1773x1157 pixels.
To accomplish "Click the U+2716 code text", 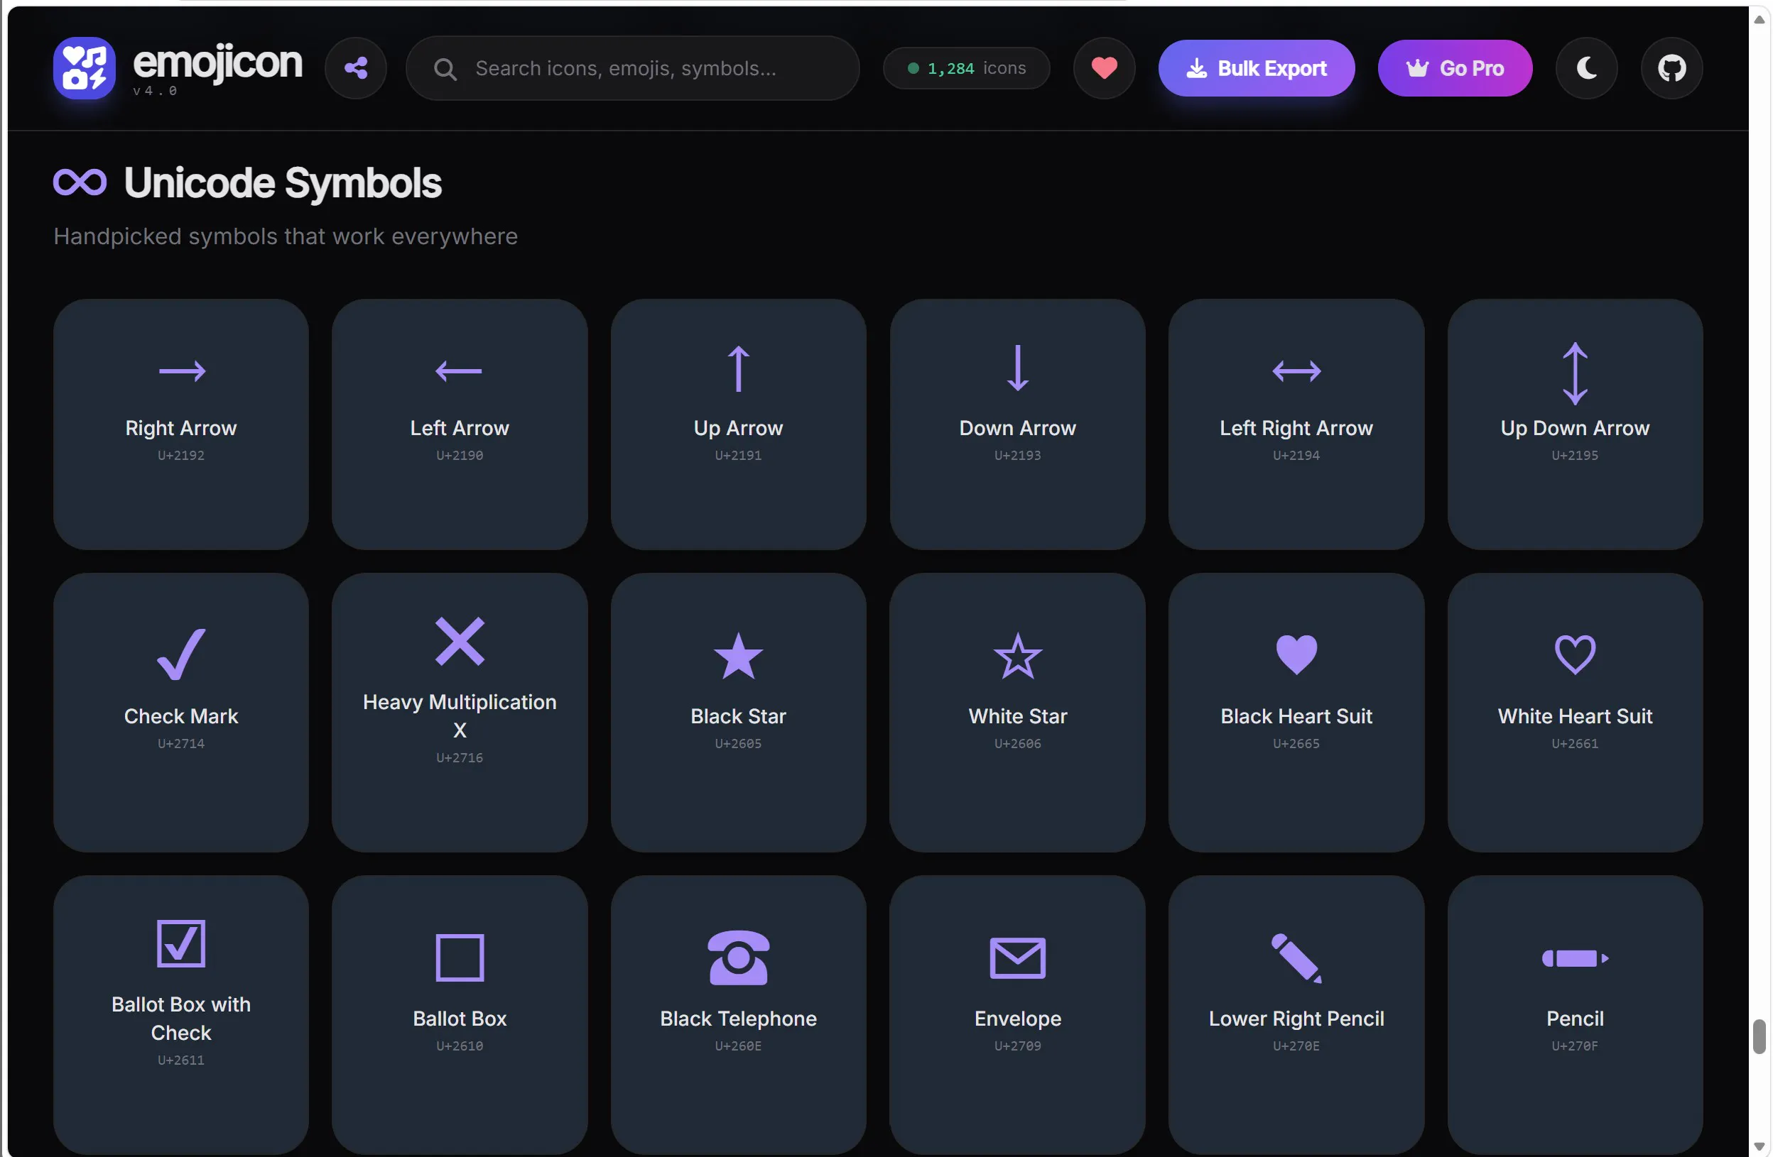I will [460, 757].
